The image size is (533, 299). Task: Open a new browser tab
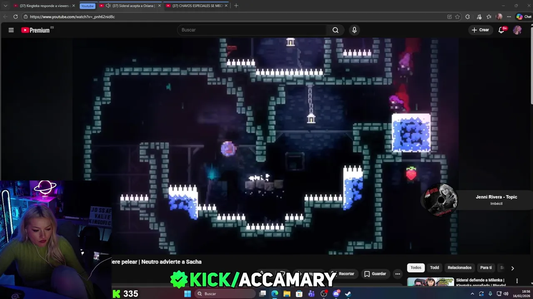click(x=236, y=5)
